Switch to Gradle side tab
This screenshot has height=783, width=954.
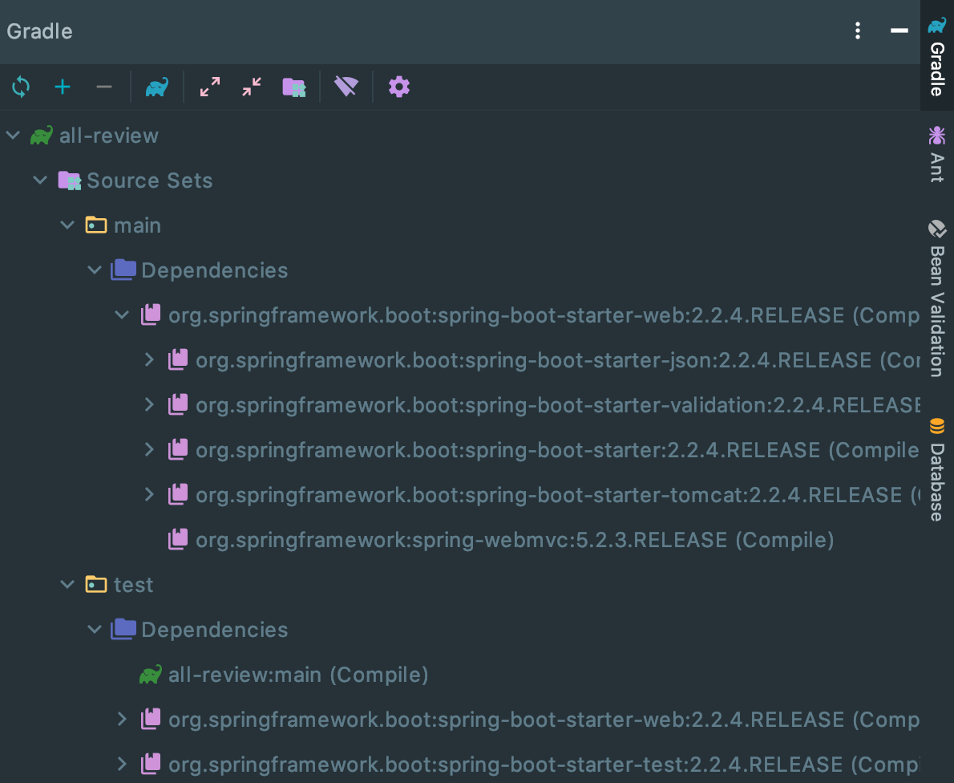tap(937, 56)
